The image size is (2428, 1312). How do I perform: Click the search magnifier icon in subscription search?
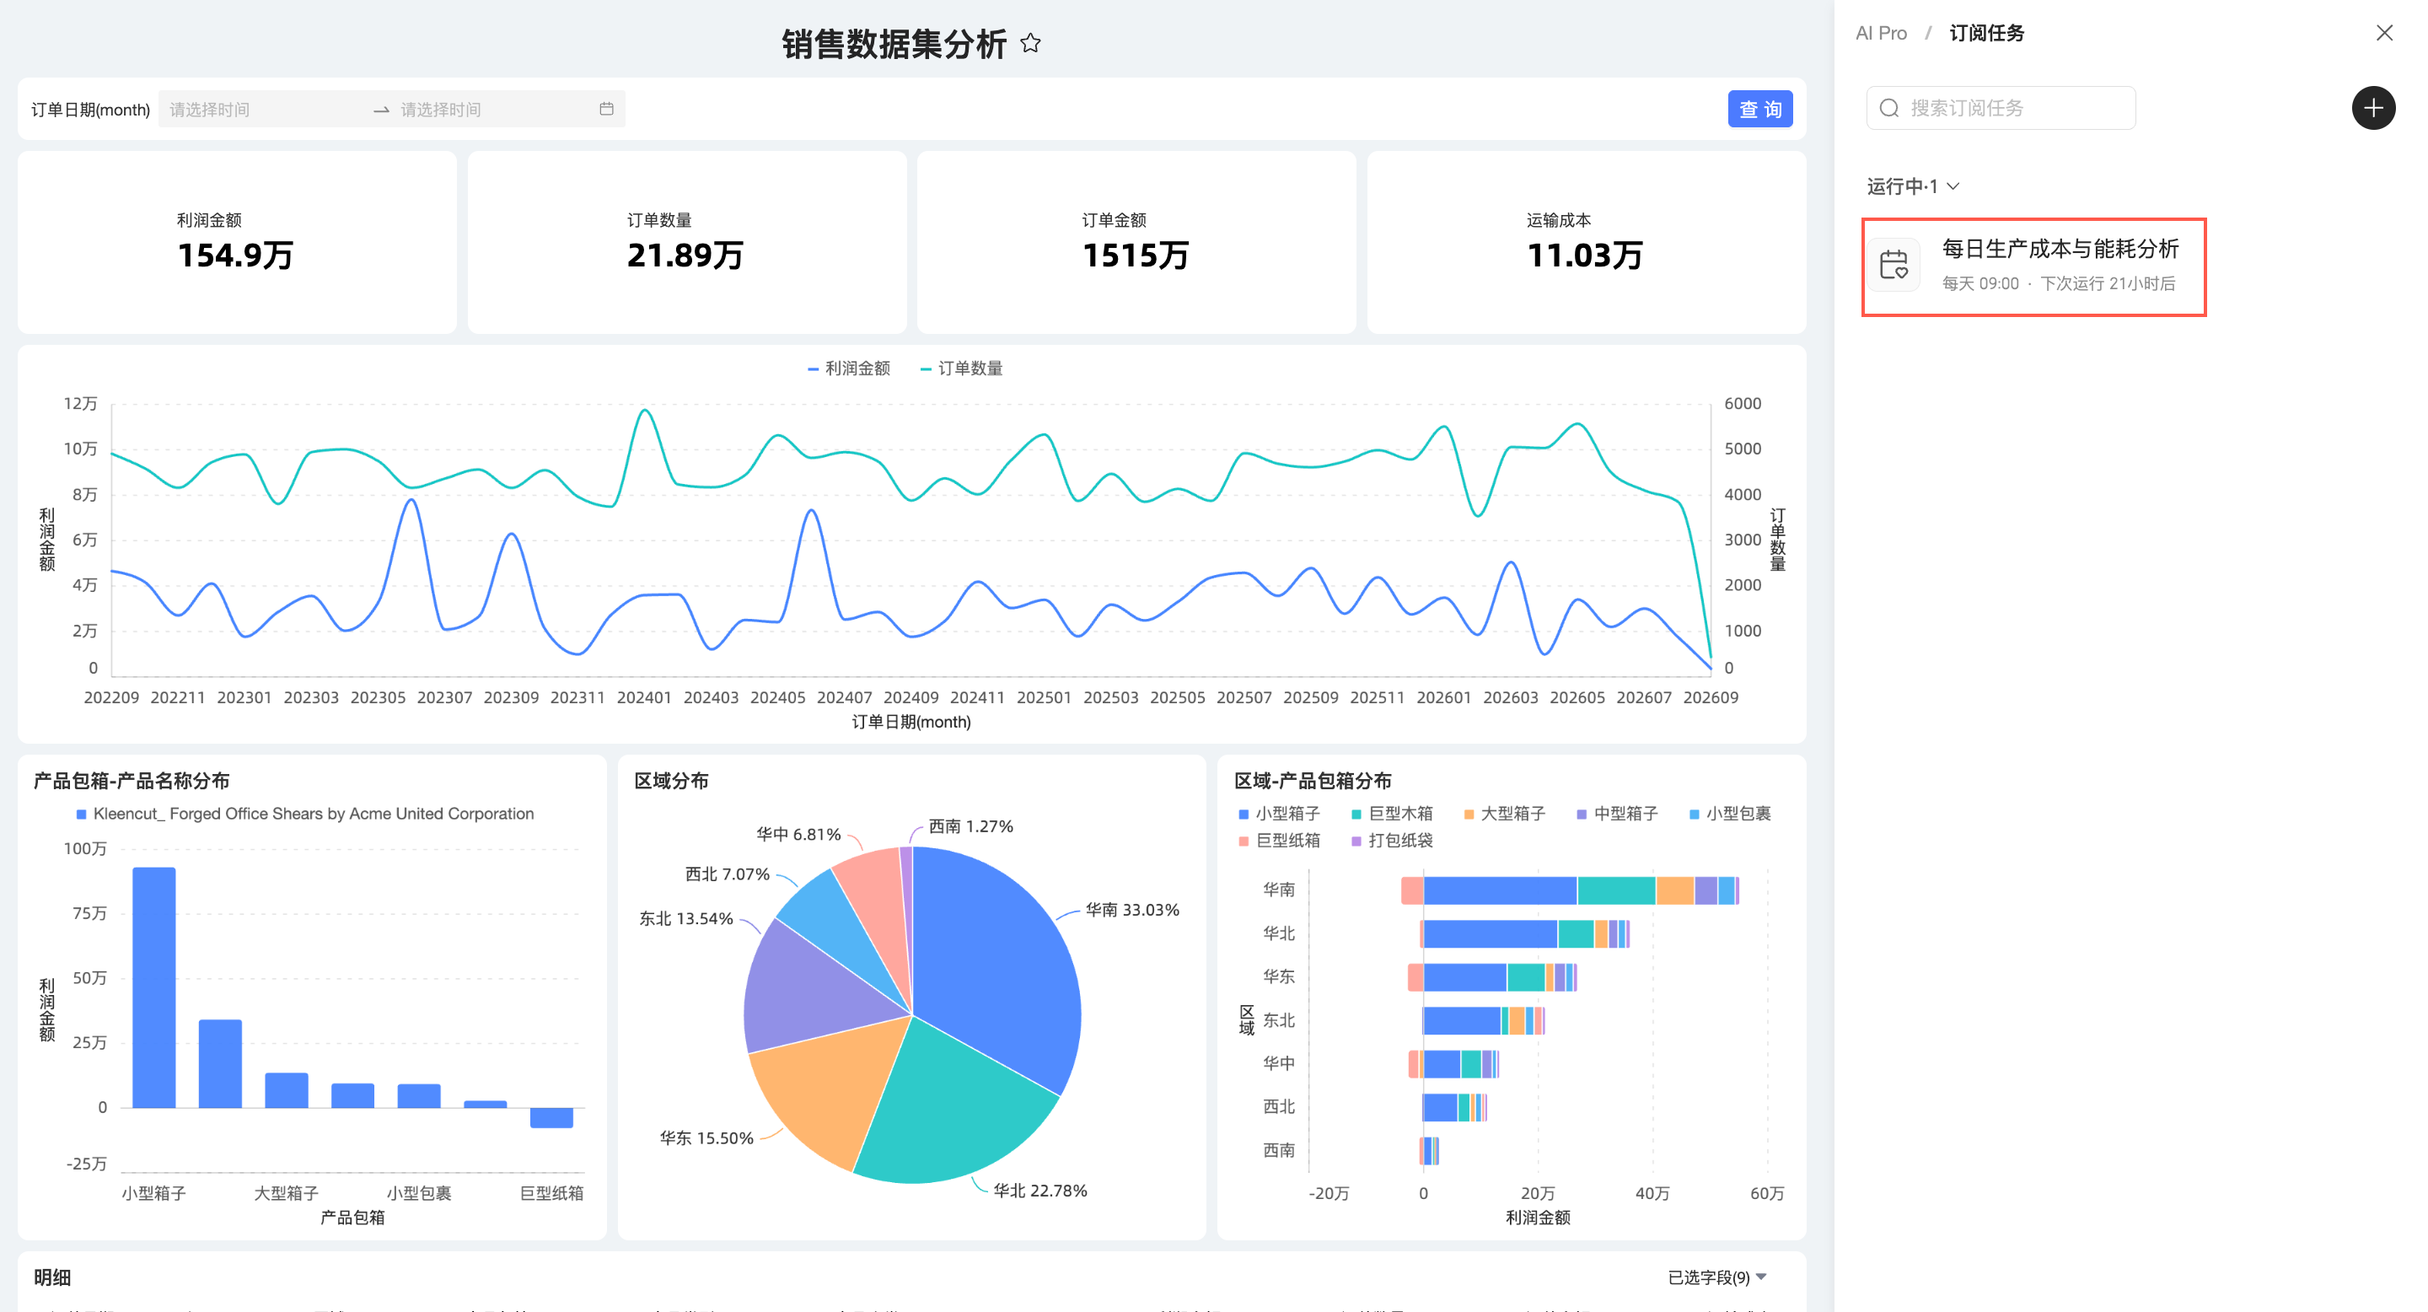pos(1888,109)
